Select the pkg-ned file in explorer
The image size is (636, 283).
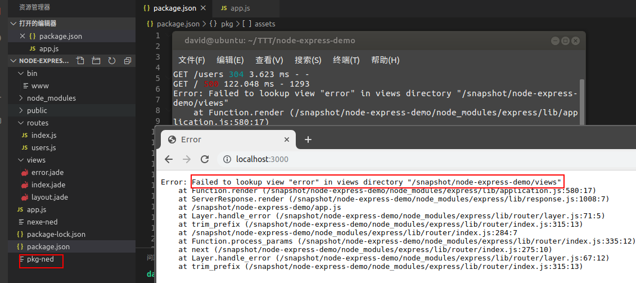click(x=40, y=259)
